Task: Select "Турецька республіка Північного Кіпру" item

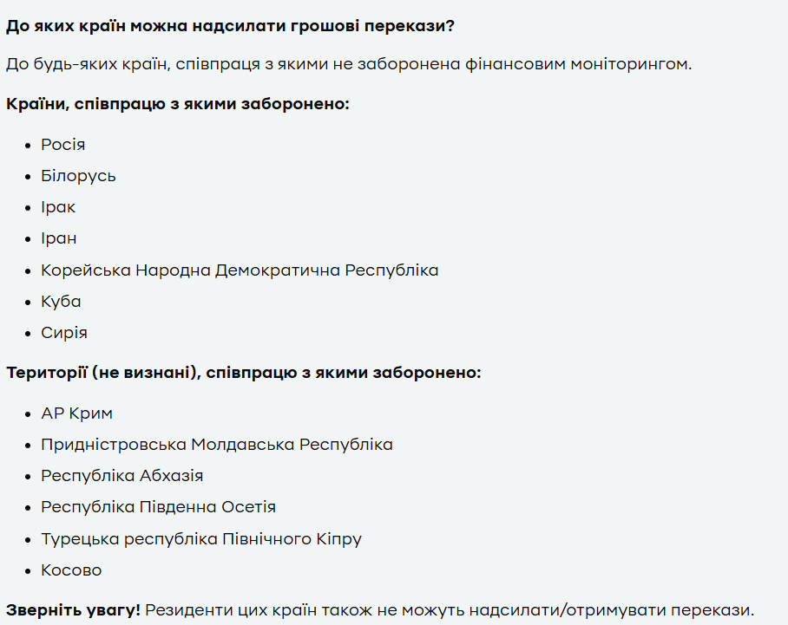Action: click(x=201, y=539)
